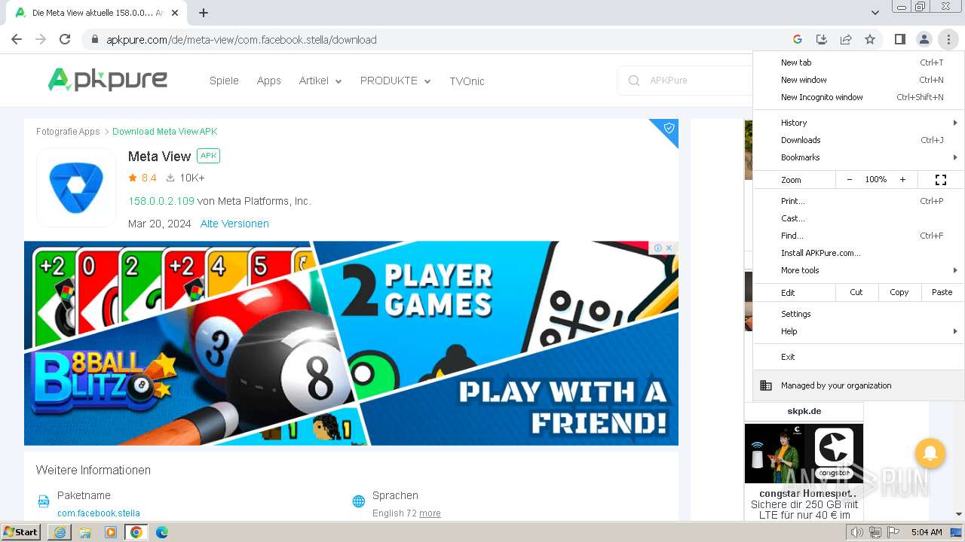Open Google search icon in address bar
This screenshot has height=542, width=965.
pyautogui.click(x=798, y=39)
